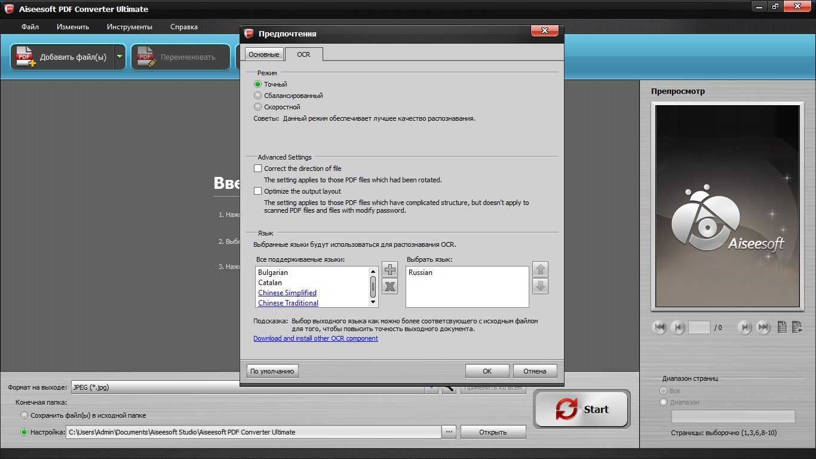This screenshot has height=459, width=816.
Task: Enable Correct the direction of file
Action: pos(258,169)
